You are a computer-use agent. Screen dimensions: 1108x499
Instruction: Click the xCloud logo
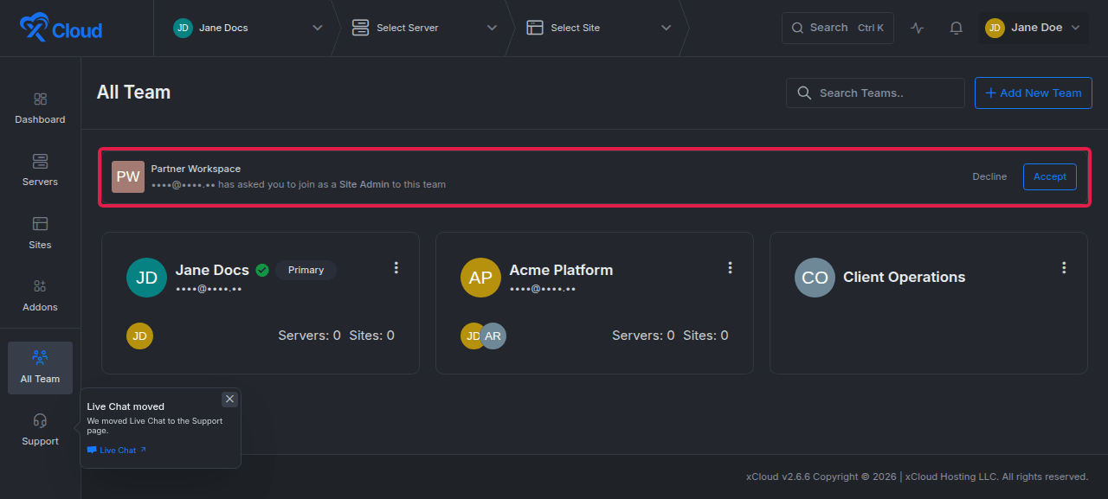coord(61,29)
